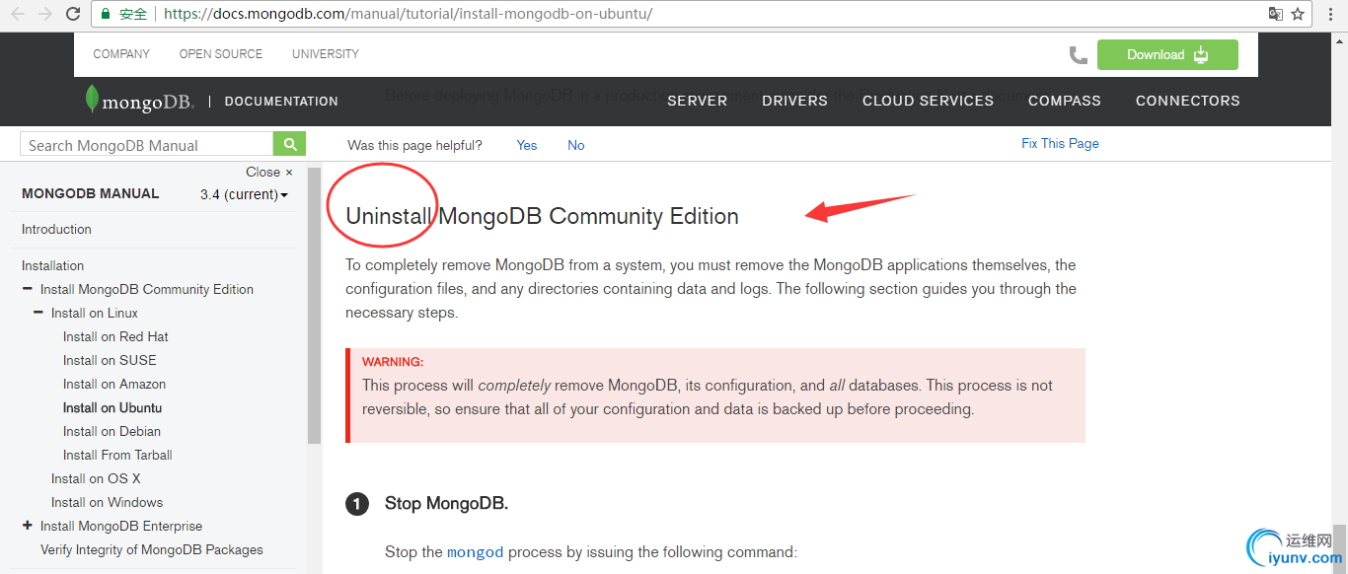Image resolution: width=1348 pixels, height=574 pixels.
Task: Open the UNIVERSITY menu
Action: pyautogui.click(x=326, y=54)
